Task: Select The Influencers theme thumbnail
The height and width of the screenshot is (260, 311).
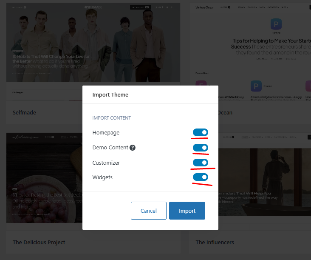Action: 265,178
